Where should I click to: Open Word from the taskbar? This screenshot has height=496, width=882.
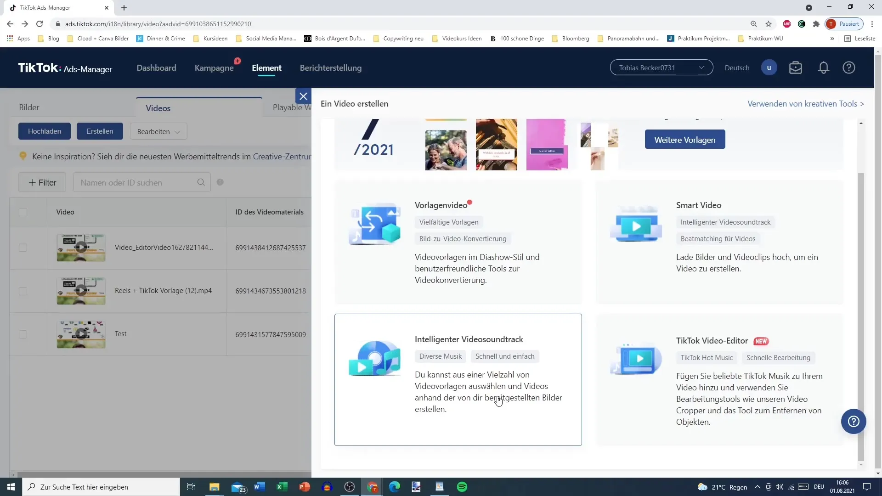260,487
